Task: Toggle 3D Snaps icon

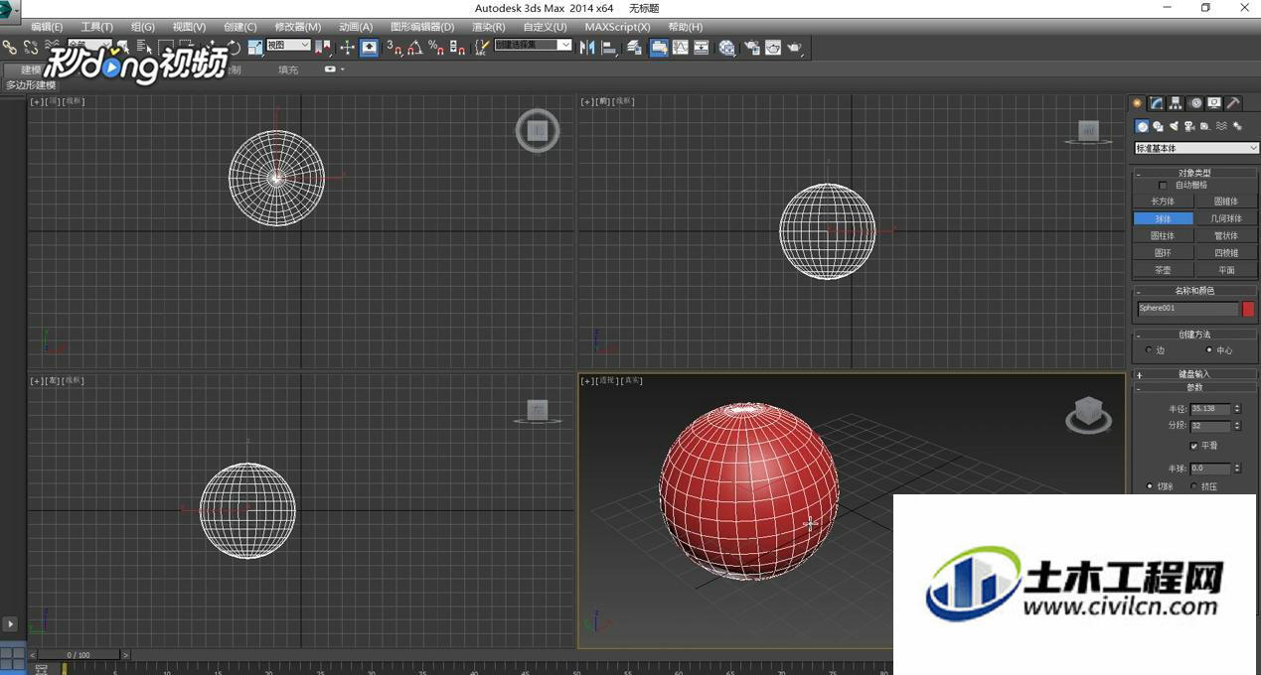Action: (394, 47)
